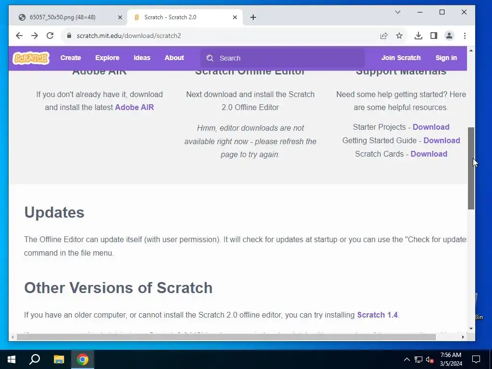Open Windows taskbar search
Image resolution: width=492 pixels, height=369 pixels.
pyautogui.click(x=35, y=359)
